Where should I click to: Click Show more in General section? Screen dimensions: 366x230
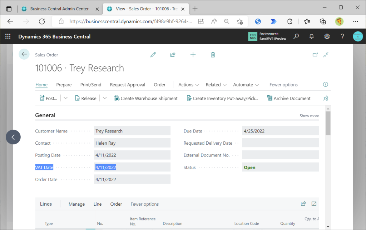(309, 116)
